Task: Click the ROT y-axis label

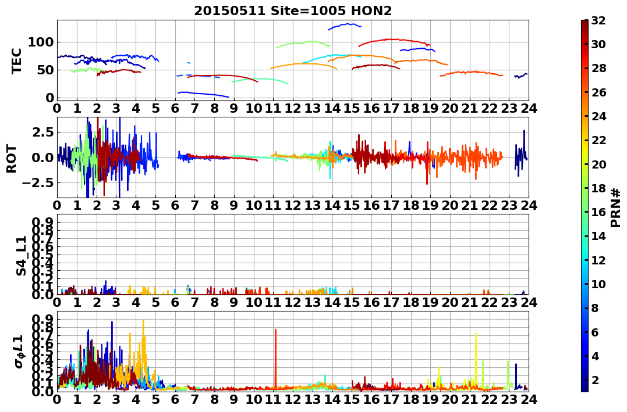Action: [x=12, y=159]
